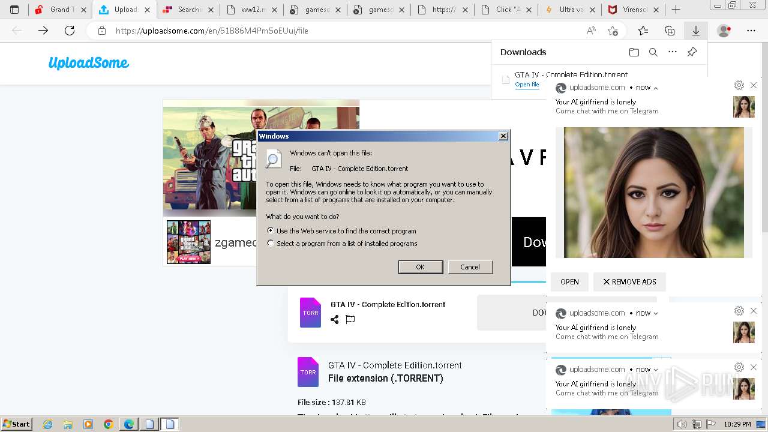
Task: Click the large AI girlfriend notification image
Action: [654, 193]
